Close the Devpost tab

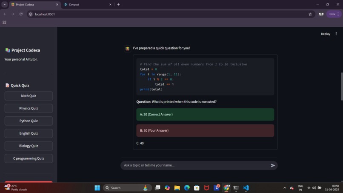tap(110, 4)
